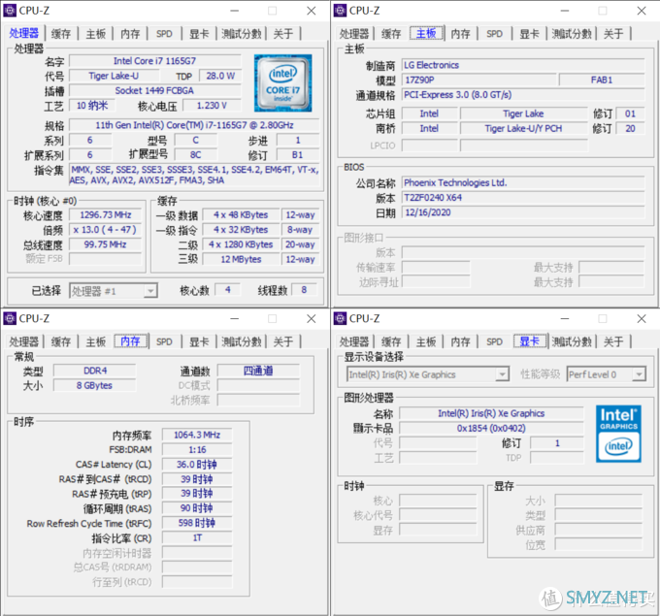The width and height of the screenshot is (660, 616).
Task: Click thread count value 8
Action: [x=304, y=290]
